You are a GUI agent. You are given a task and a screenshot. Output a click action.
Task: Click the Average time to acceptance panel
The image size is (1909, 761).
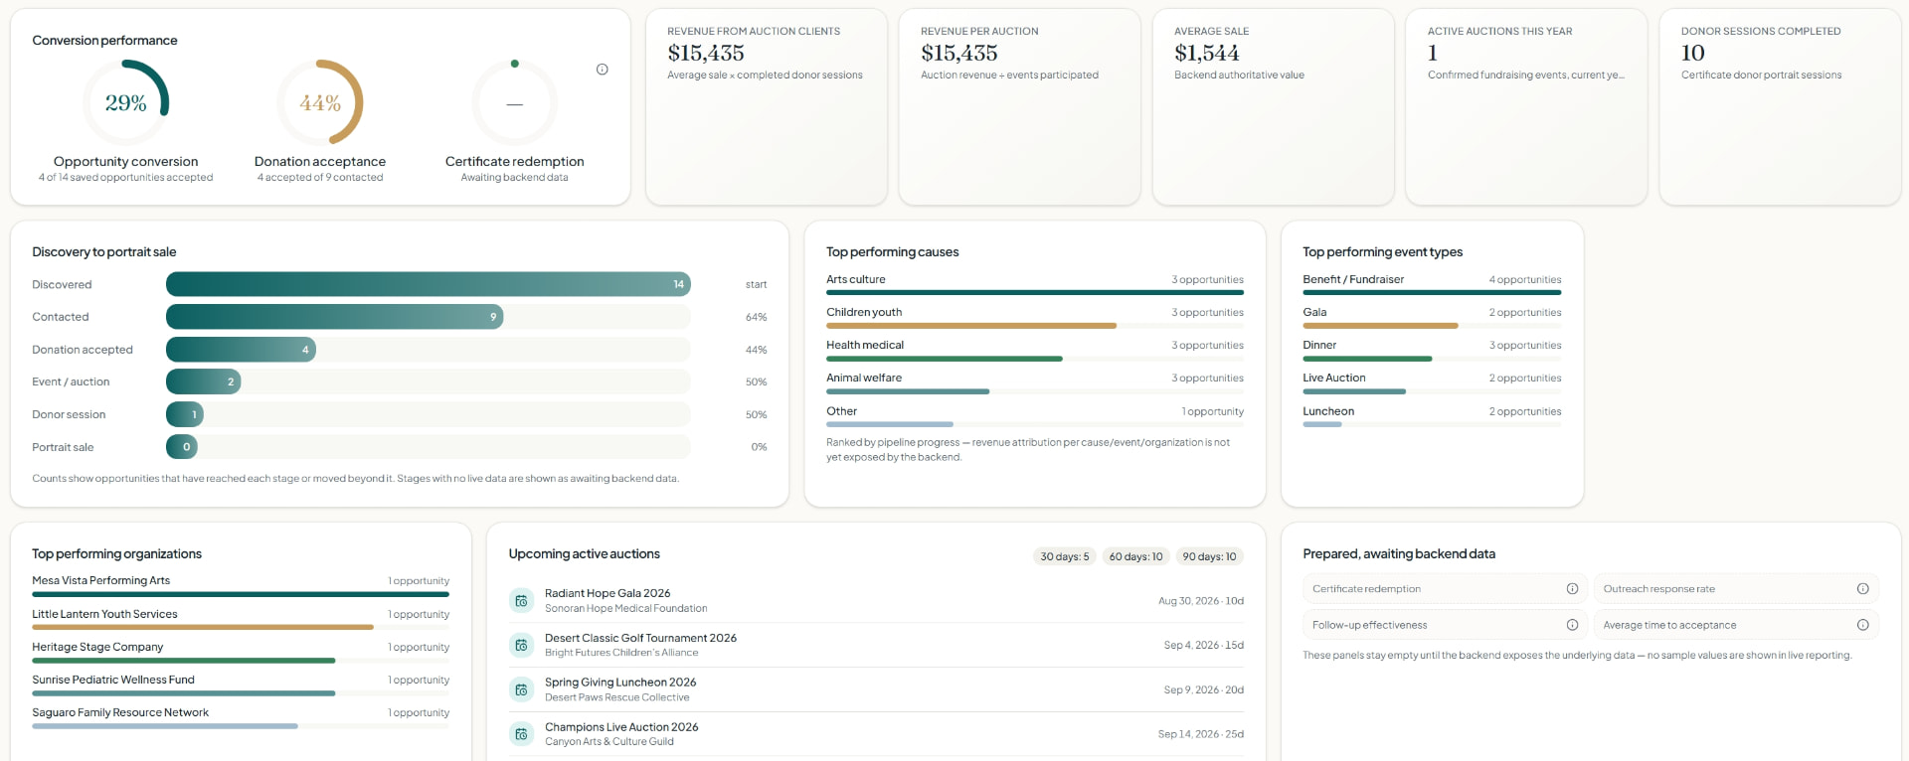pos(1736,625)
